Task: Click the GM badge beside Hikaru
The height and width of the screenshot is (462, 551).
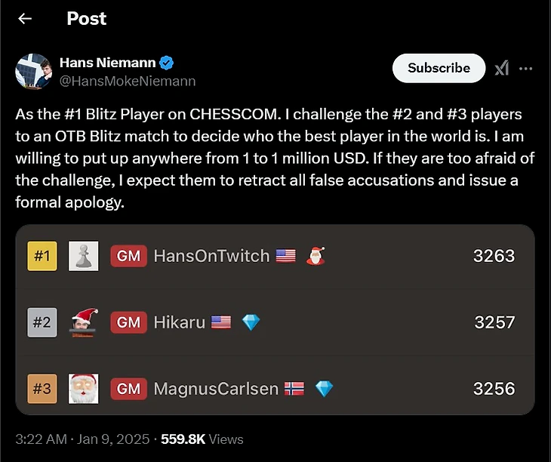Action: tap(128, 322)
